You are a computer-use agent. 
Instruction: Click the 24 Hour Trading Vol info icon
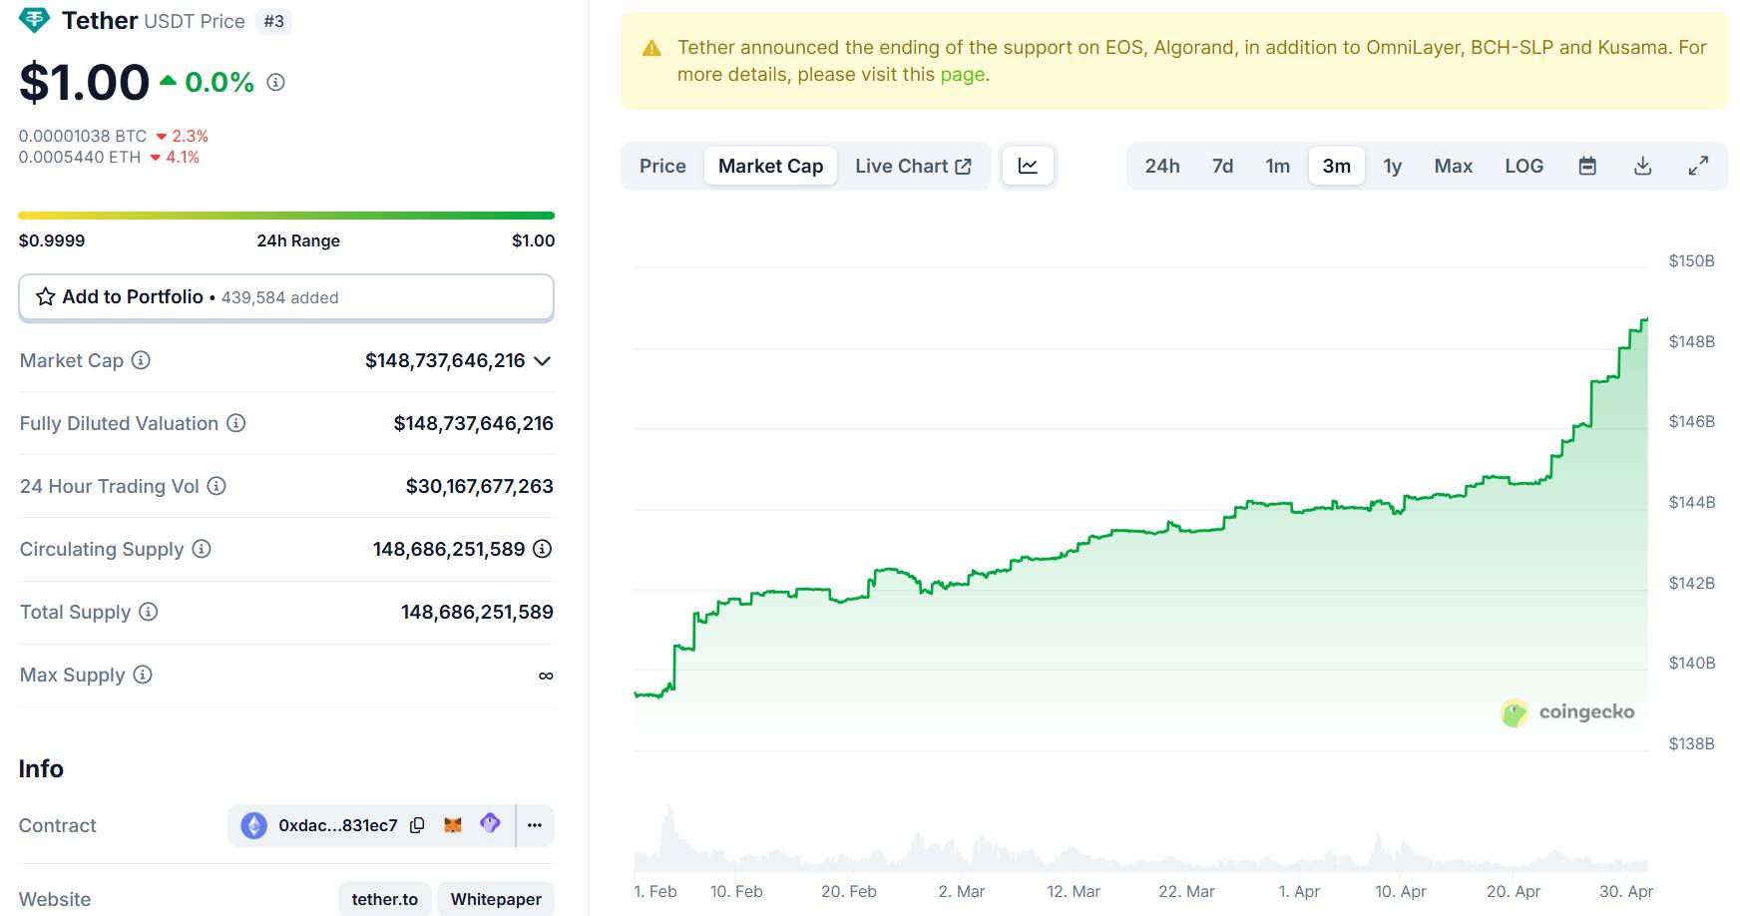click(x=217, y=486)
